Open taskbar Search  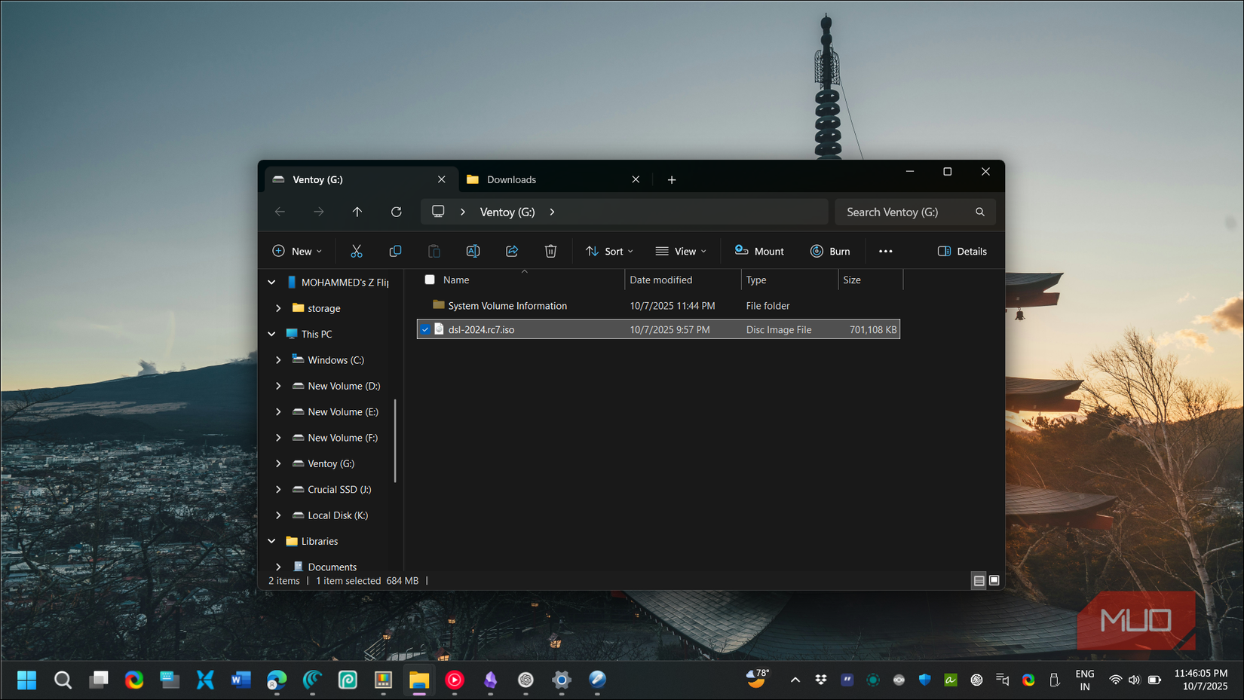click(63, 680)
